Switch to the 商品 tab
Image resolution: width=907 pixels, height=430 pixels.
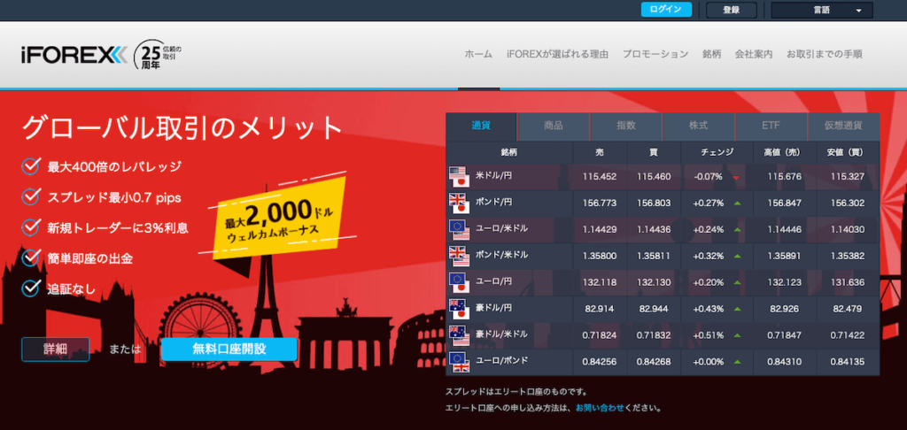coord(554,126)
